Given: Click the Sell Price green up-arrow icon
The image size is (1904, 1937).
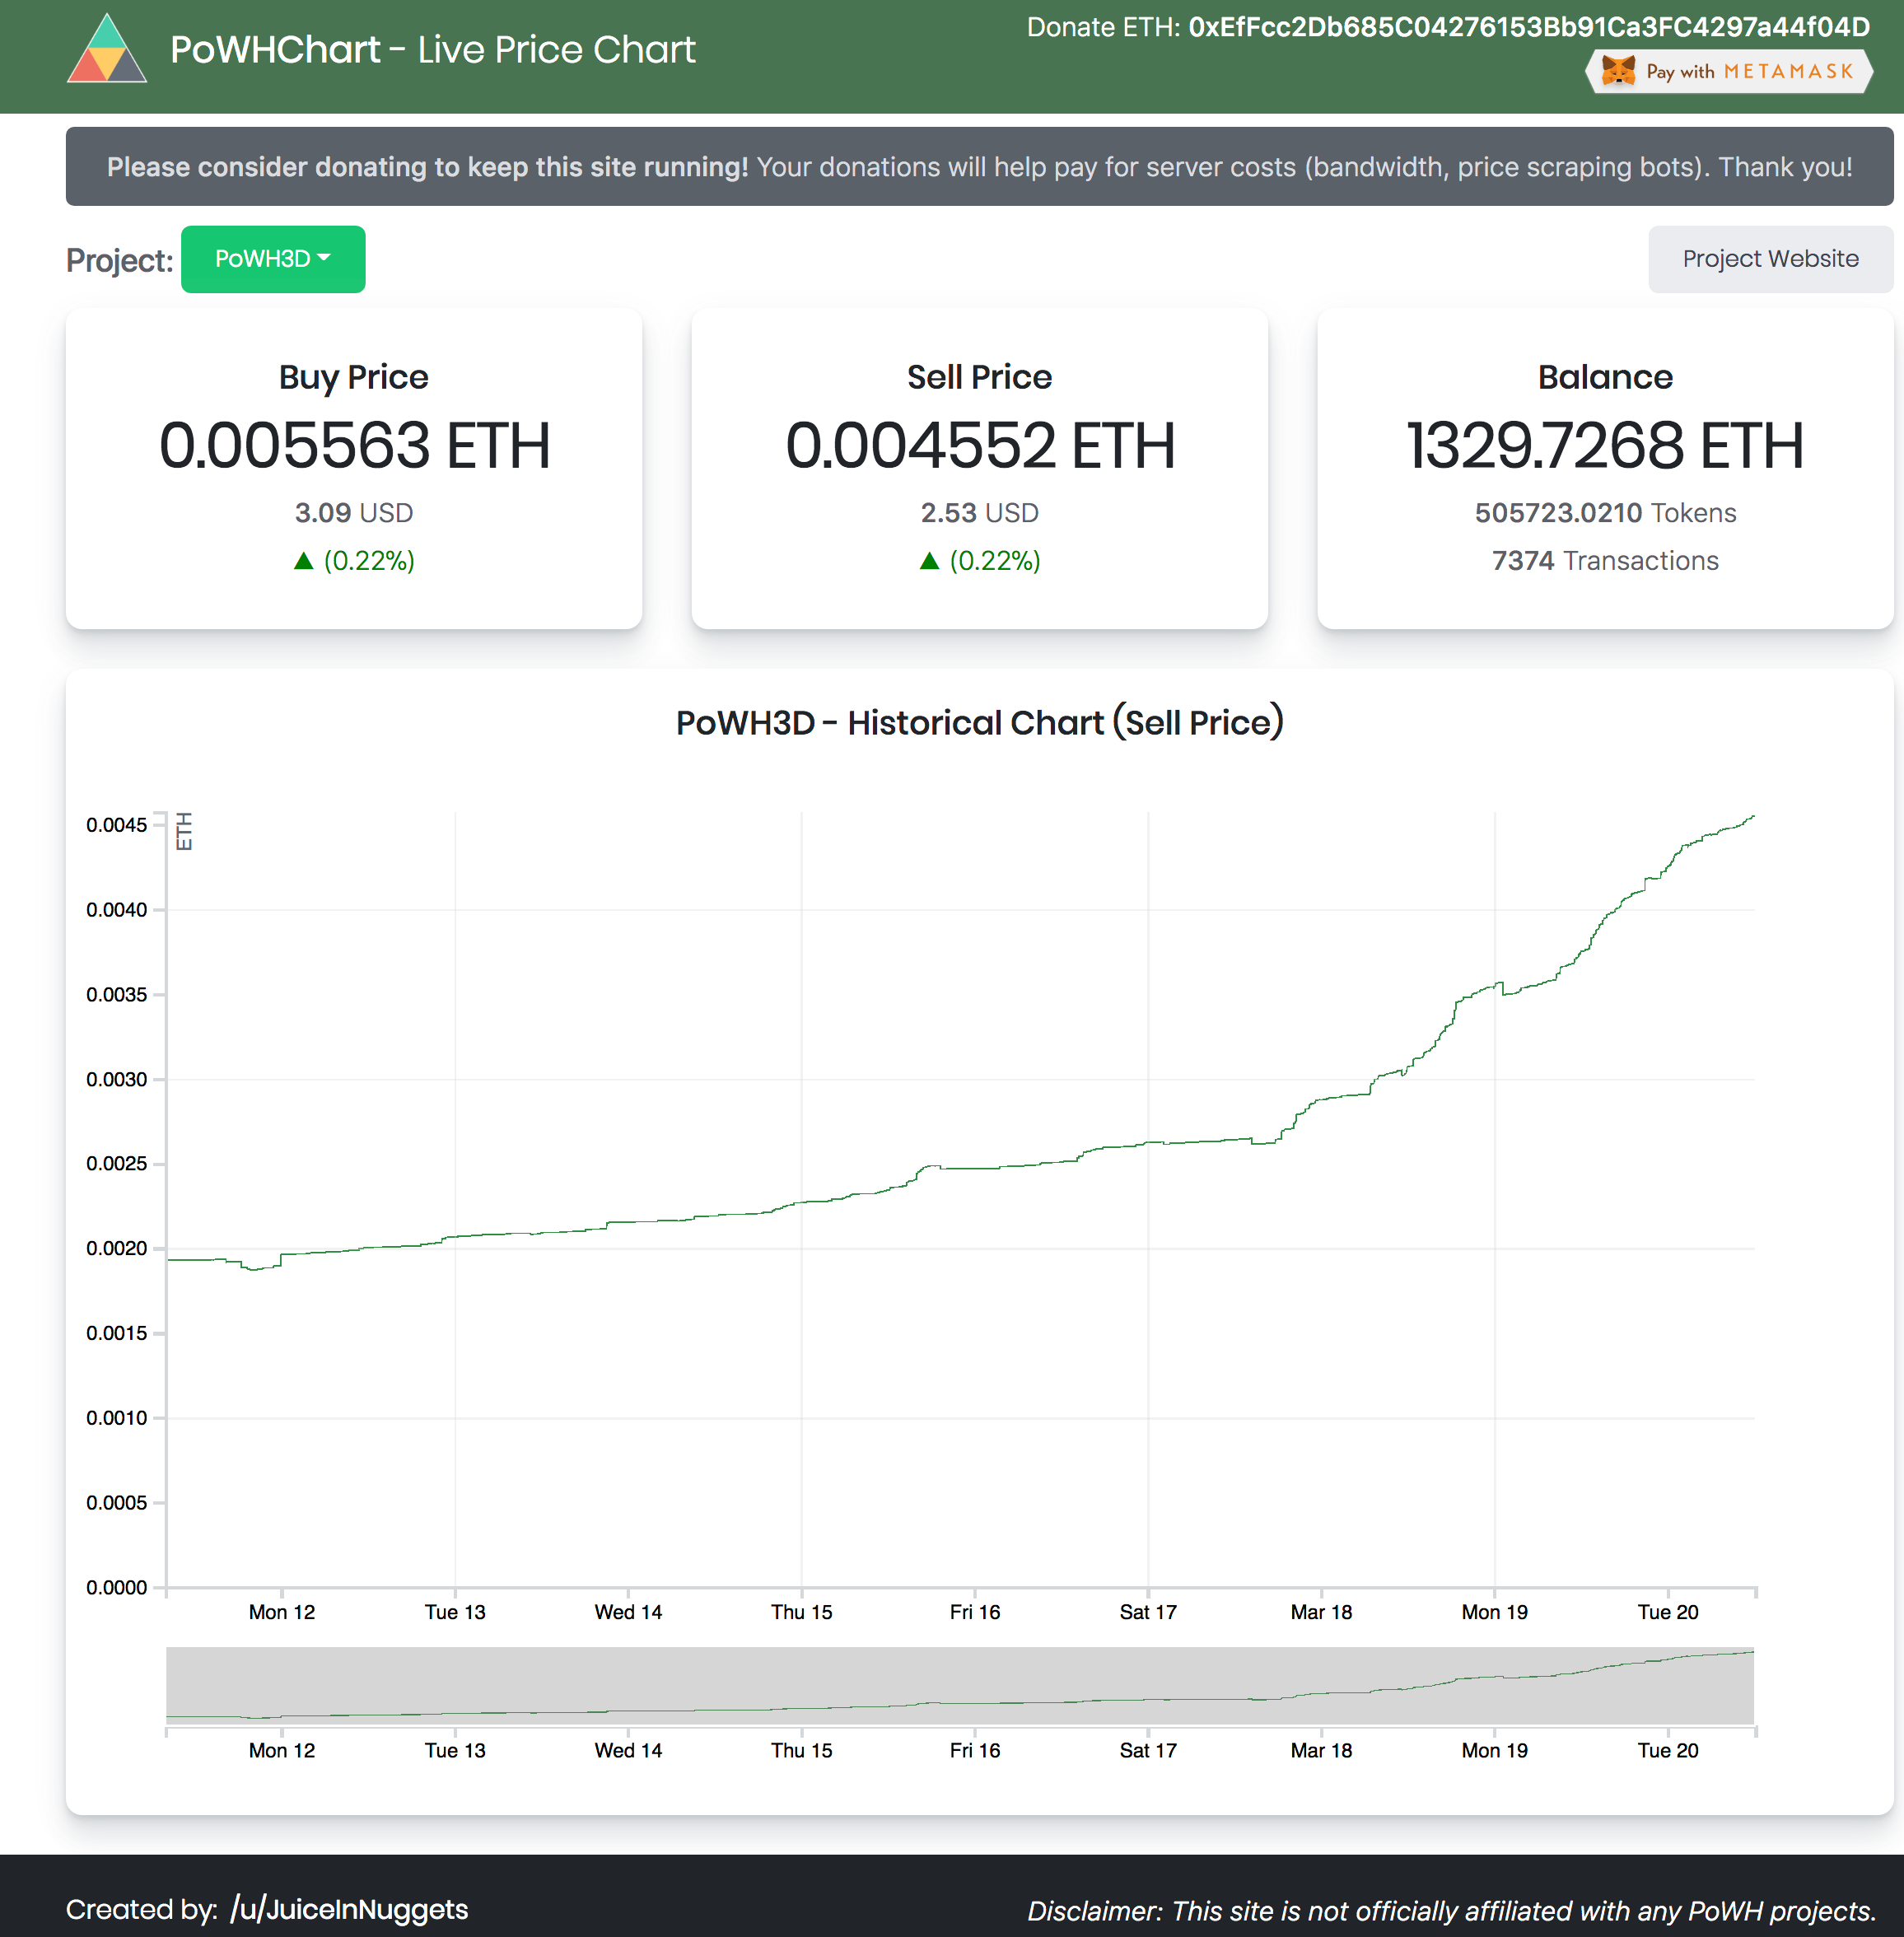Looking at the screenshot, I should pyautogui.click(x=929, y=561).
